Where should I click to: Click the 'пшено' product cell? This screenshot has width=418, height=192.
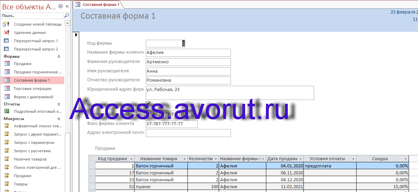[x=161, y=186]
